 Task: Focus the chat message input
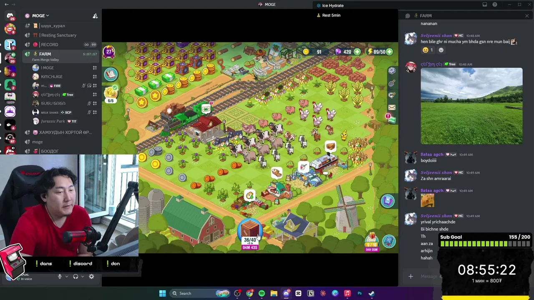(429, 276)
